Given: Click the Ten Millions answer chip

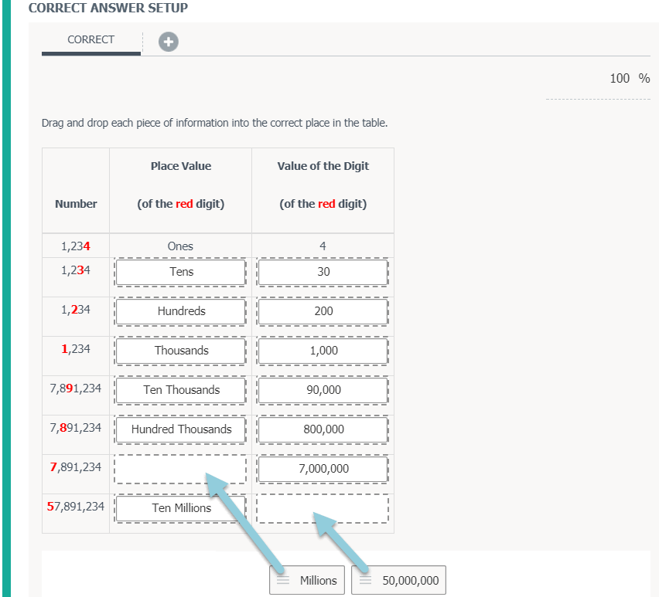Looking at the screenshot, I should tap(181, 508).
